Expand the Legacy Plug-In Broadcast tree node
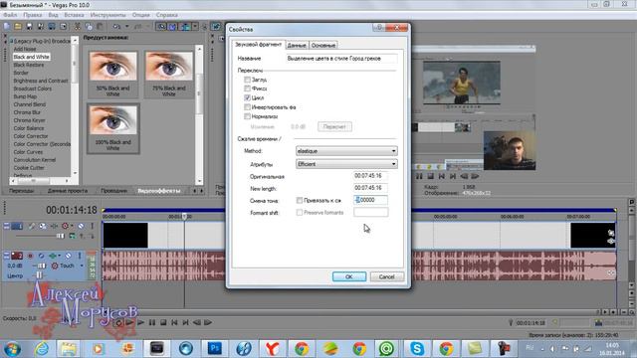Viewport: 637px width, 358px height. (x=11, y=41)
